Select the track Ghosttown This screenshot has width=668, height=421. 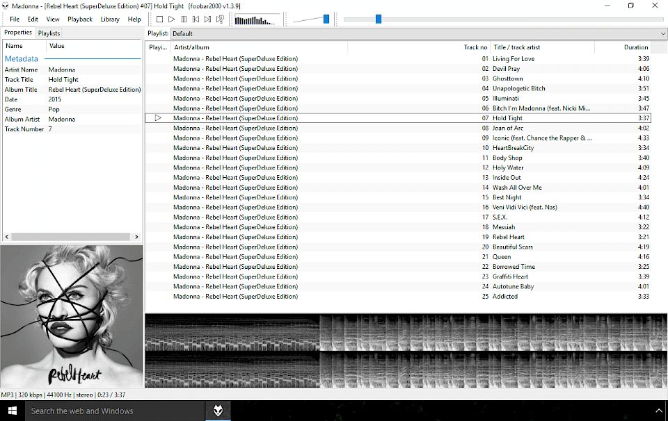tap(398, 79)
